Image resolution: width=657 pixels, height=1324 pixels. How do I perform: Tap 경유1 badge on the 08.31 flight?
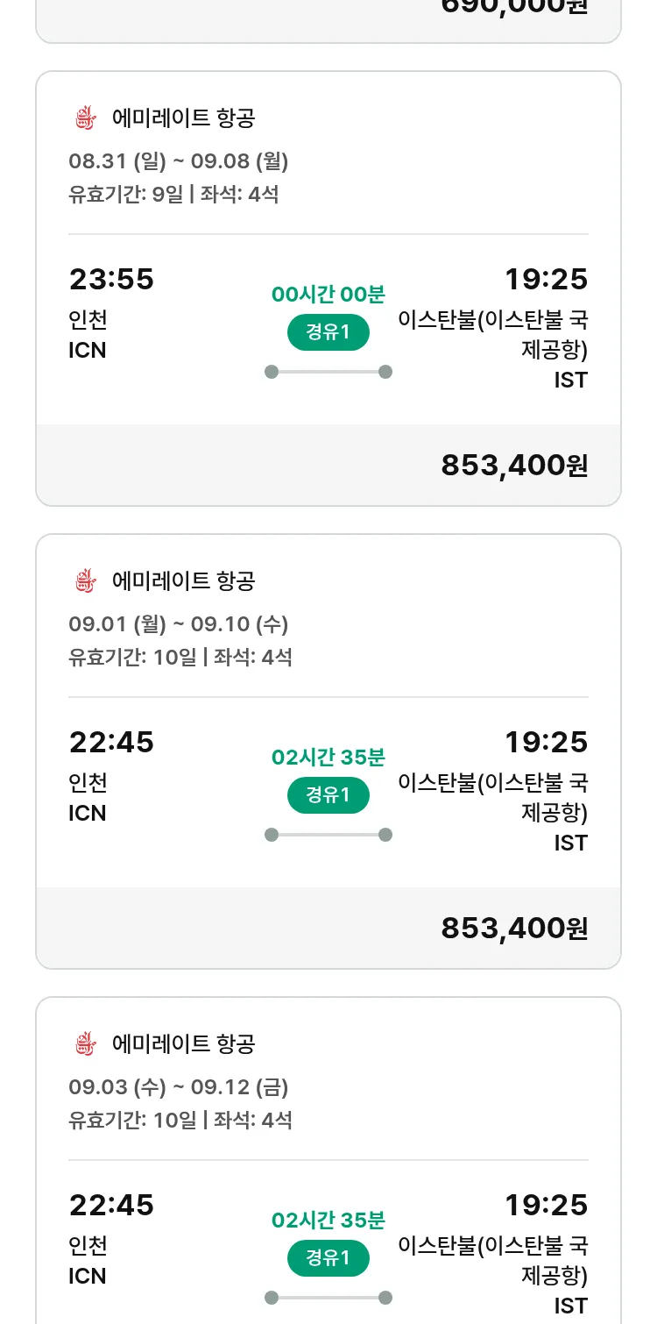tap(328, 332)
